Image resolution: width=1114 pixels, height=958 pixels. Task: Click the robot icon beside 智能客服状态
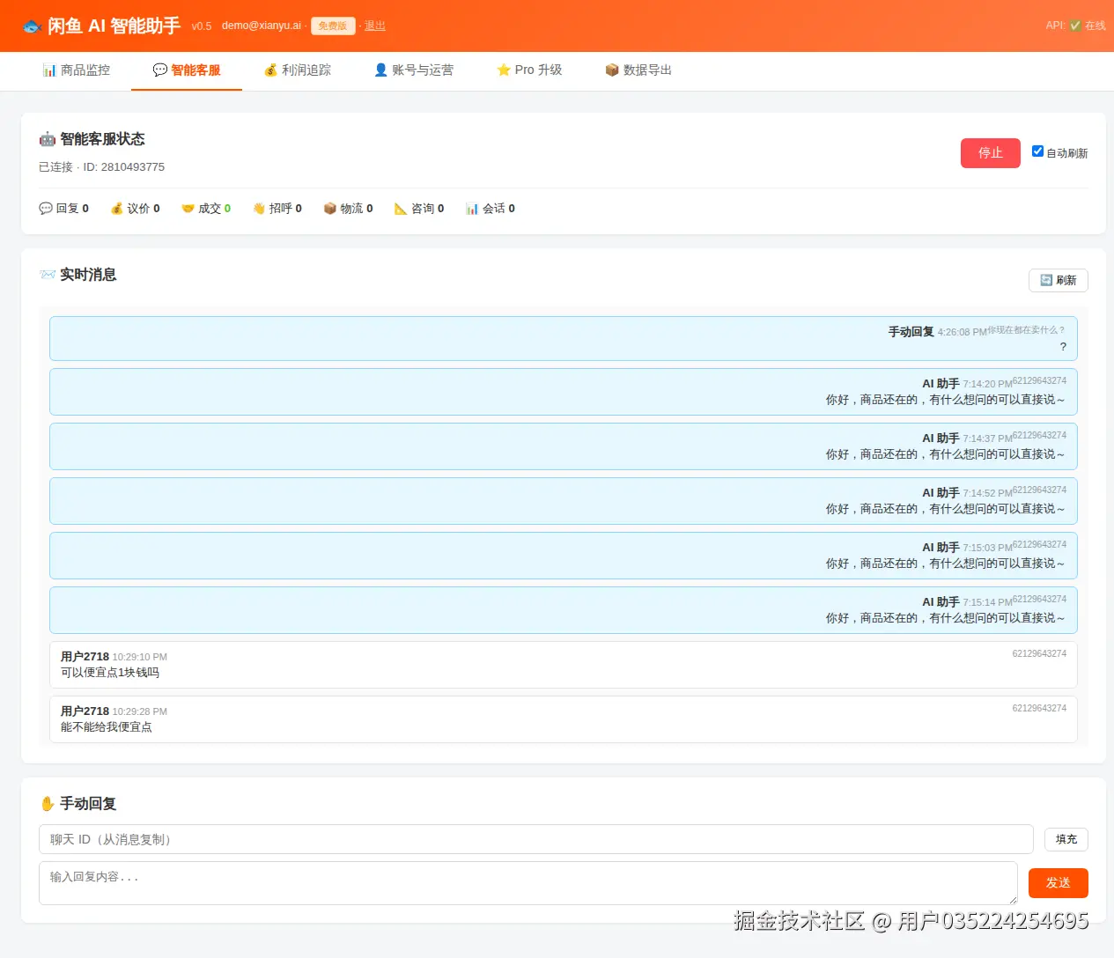coord(48,139)
